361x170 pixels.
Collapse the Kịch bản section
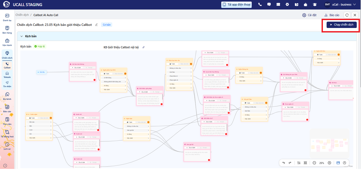pos(21,36)
